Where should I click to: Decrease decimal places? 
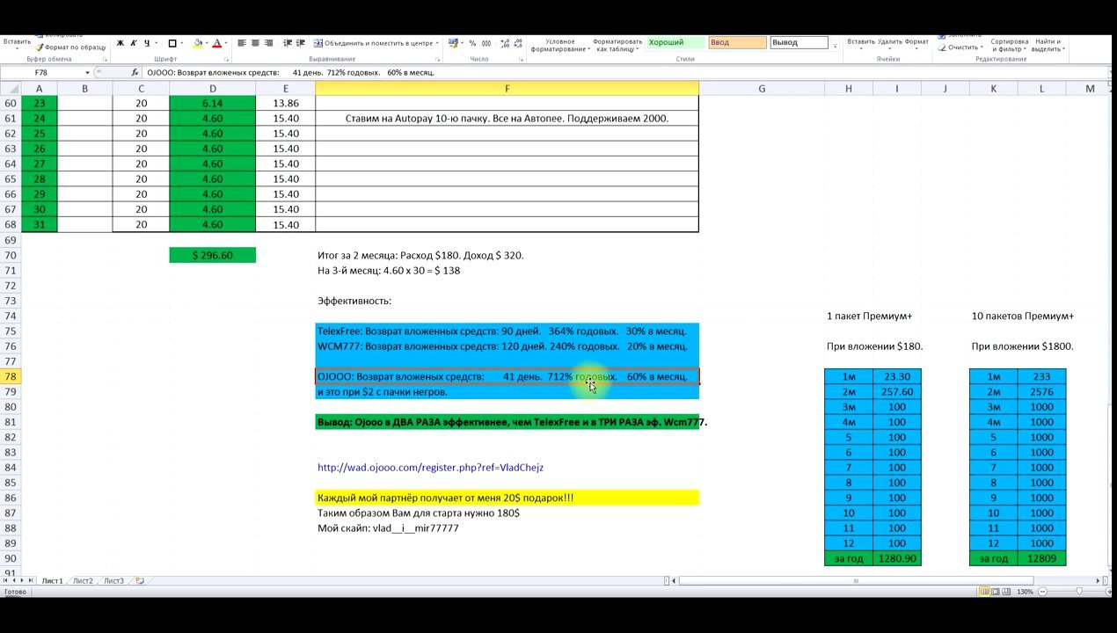click(518, 43)
